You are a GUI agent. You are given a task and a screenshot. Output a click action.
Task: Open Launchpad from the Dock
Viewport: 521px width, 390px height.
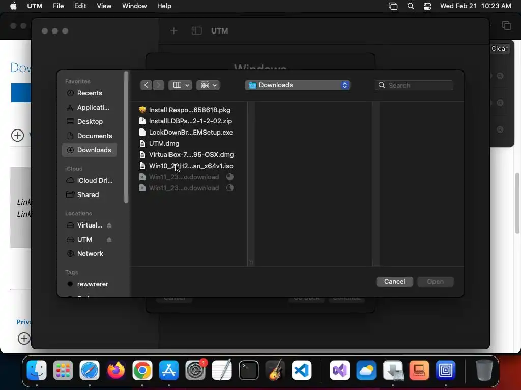click(x=63, y=370)
